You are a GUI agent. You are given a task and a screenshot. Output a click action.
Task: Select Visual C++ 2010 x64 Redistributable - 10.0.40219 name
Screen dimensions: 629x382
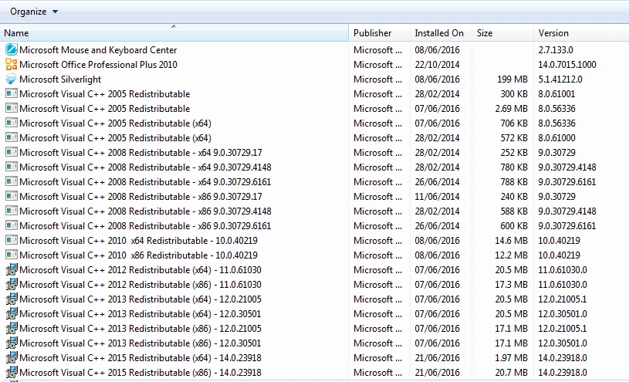pos(138,240)
